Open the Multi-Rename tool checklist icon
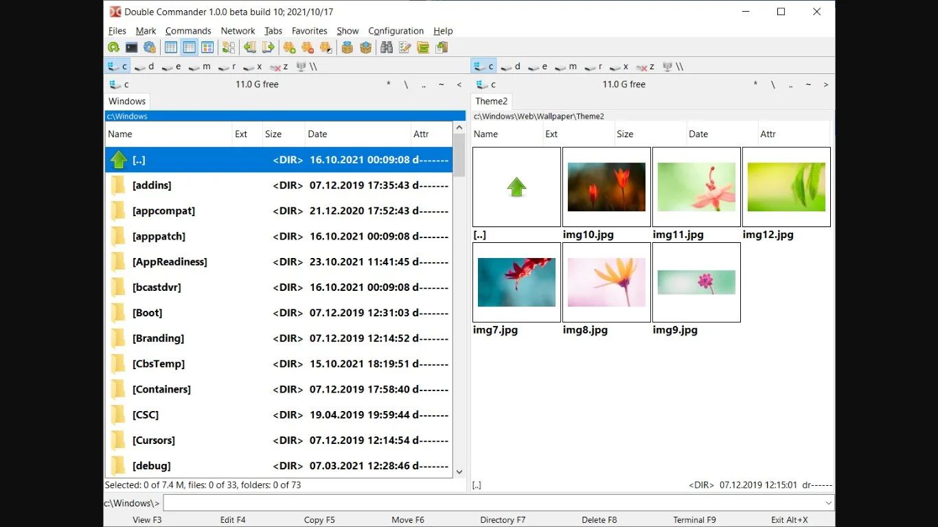The image size is (938, 527). [405, 47]
